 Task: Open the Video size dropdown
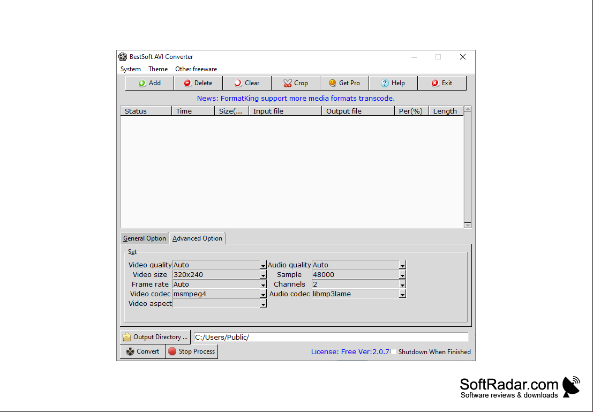(x=263, y=275)
